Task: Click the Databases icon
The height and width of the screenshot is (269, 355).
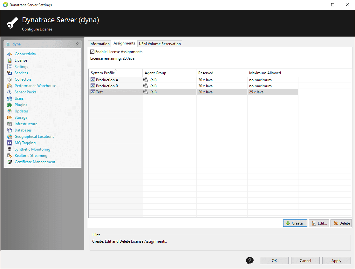Action: coord(10,130)
